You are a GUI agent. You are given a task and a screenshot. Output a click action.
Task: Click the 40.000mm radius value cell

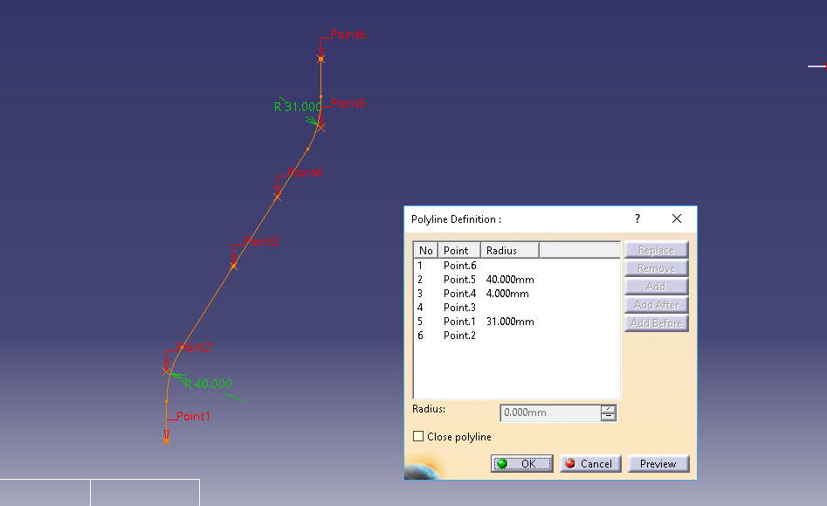point(510,280)
